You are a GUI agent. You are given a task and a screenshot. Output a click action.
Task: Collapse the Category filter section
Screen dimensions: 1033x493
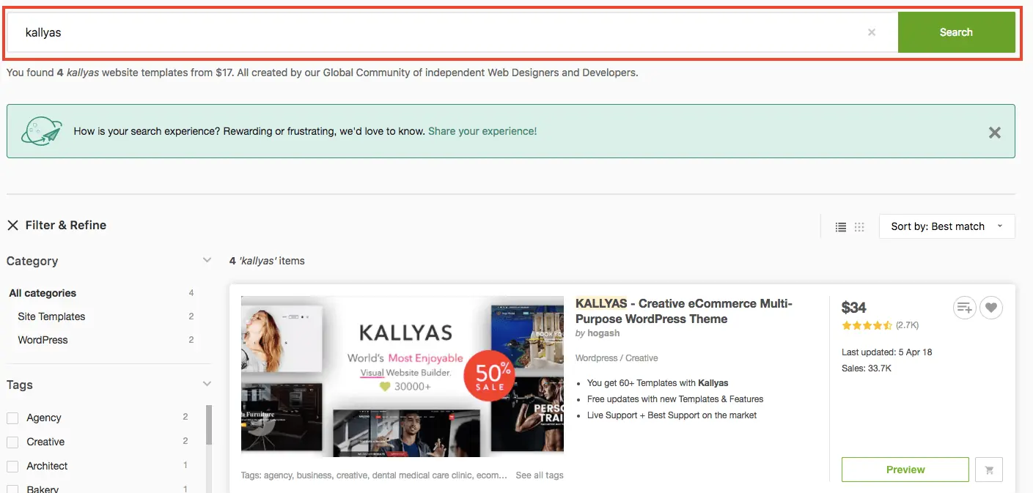coord(207,261)
